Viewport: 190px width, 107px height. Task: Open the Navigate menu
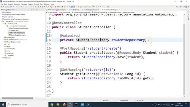click(x=24, y=4)
